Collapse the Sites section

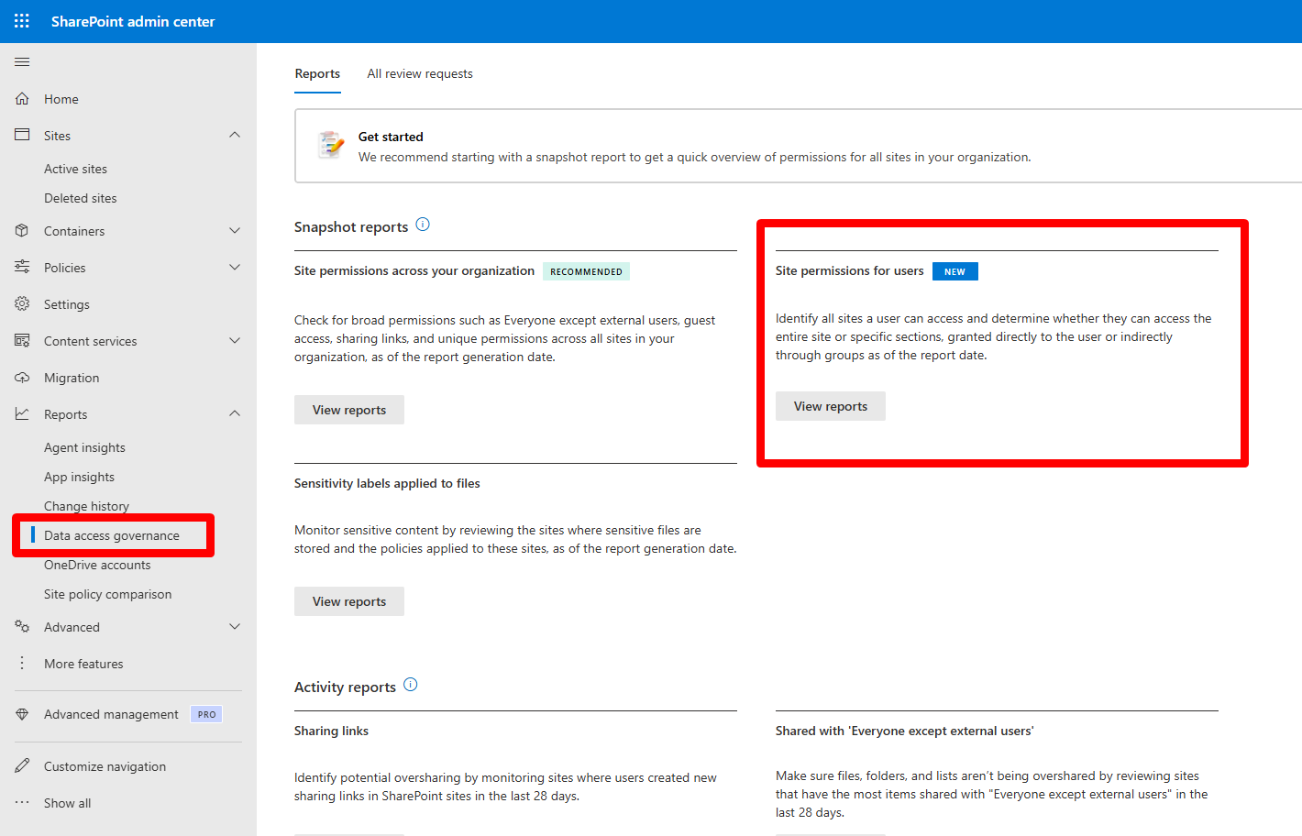tap(235, 135)
